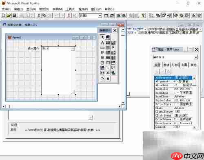The width and height of the screenshot is (204, 160).
Task: Toggle the Code Window toolbar button
Action: [169, 16]
